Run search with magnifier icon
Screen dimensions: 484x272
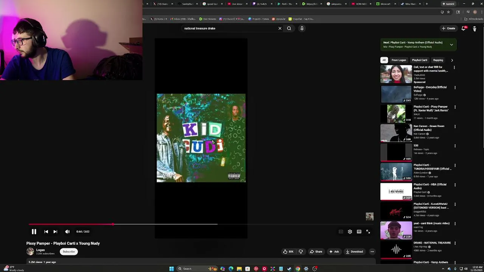click(289, 28)
